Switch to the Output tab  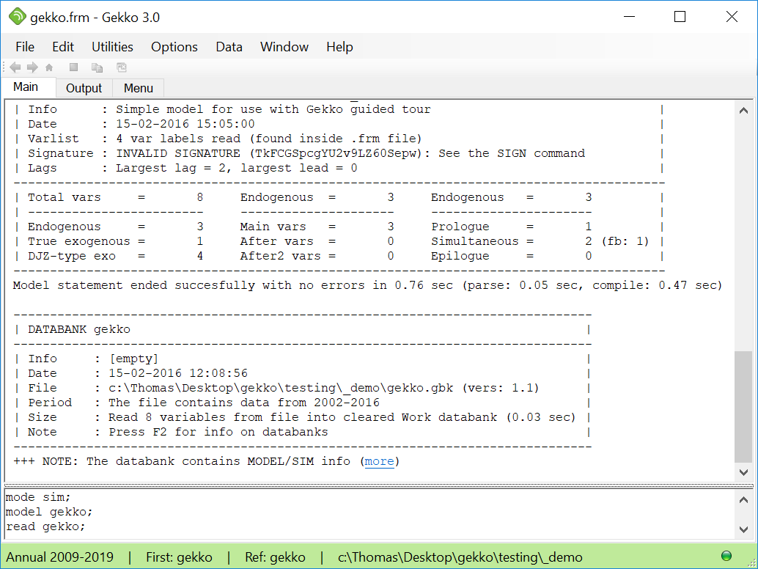(x=83, y=87)
